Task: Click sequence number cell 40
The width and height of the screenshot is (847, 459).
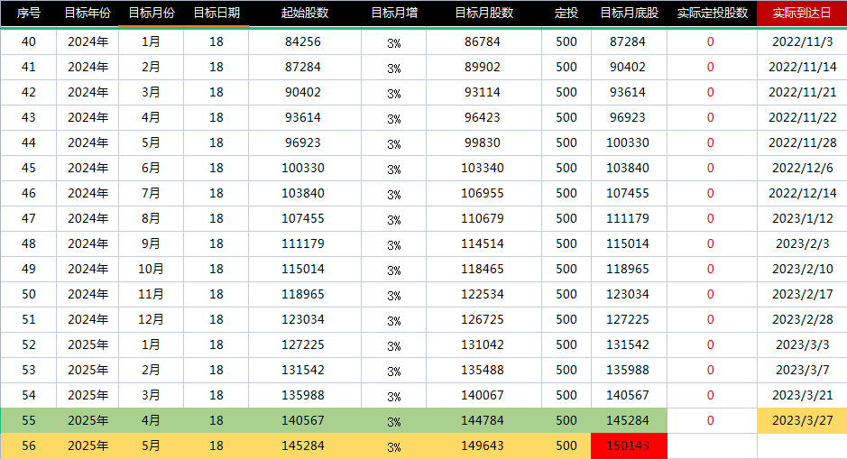Action: tap(28, 41)
